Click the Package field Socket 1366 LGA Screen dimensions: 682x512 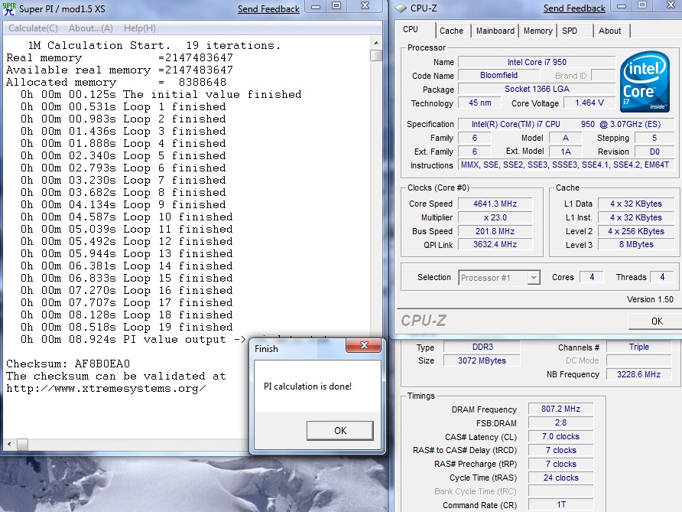click(537, 90)
